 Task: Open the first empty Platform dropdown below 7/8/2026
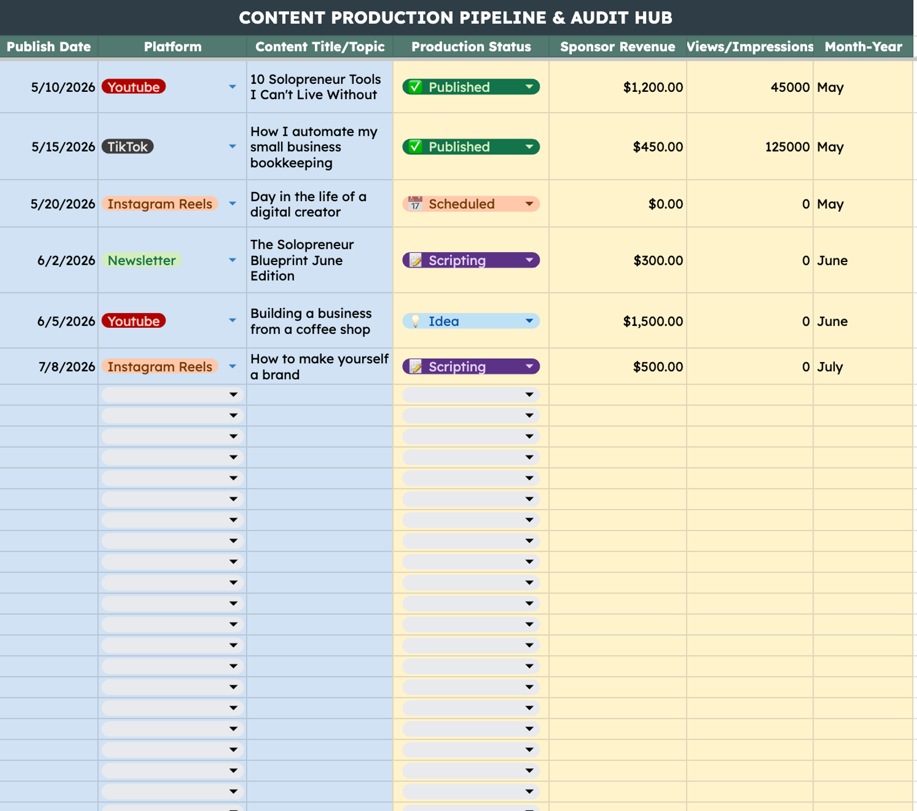click(x=172, y=395)
